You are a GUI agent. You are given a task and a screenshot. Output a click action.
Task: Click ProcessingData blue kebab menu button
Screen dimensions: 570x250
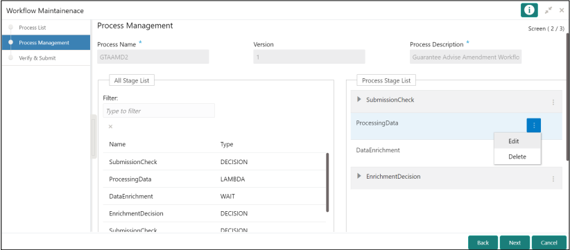pyautogui.click(x=534, y=125)
